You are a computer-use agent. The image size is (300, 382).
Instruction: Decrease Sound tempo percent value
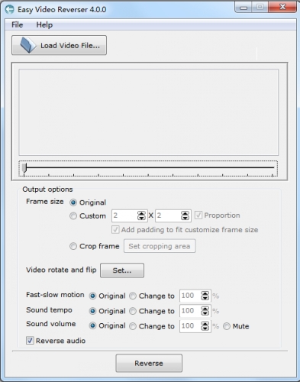pyautogui.click(x=205, y=313)
